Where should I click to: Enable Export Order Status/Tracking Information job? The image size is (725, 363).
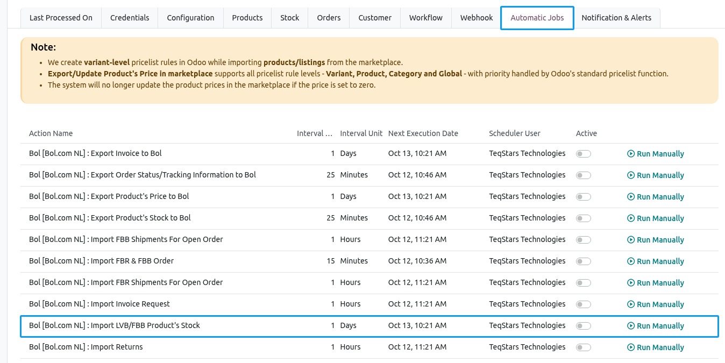click(584, 175)
